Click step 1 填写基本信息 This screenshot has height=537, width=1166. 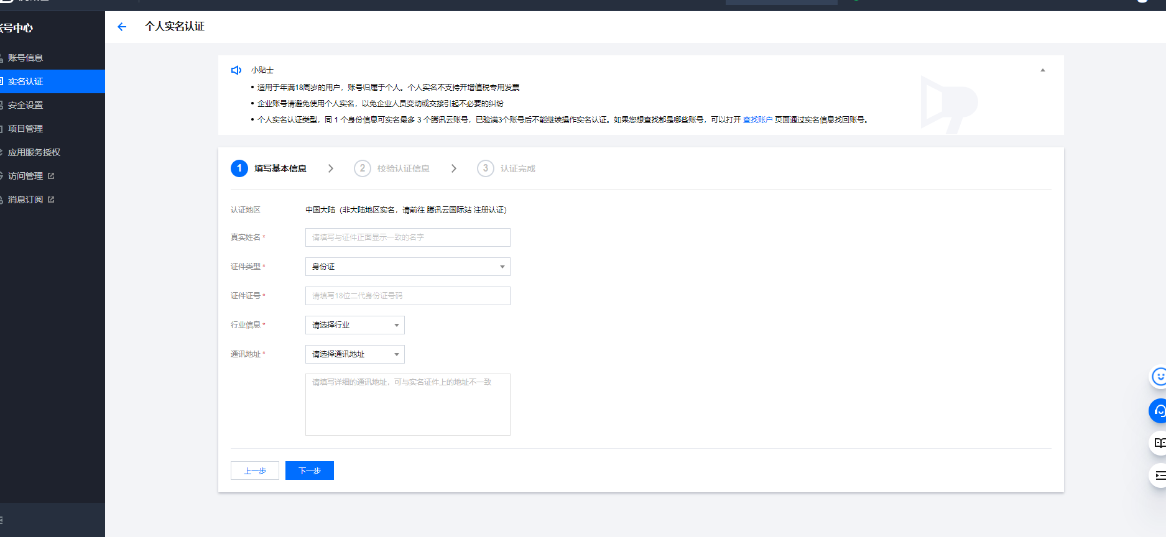click(269, 168)
